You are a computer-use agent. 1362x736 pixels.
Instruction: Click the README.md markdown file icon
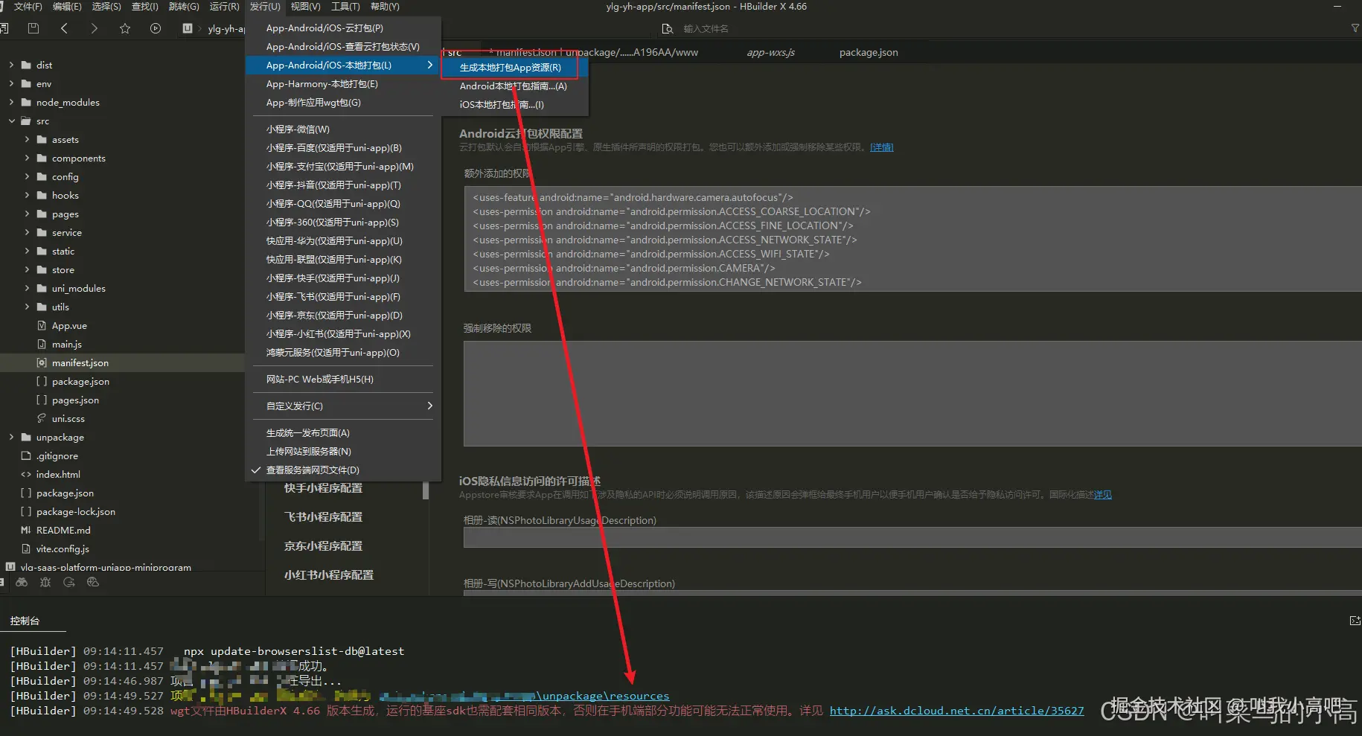point(26,530)
